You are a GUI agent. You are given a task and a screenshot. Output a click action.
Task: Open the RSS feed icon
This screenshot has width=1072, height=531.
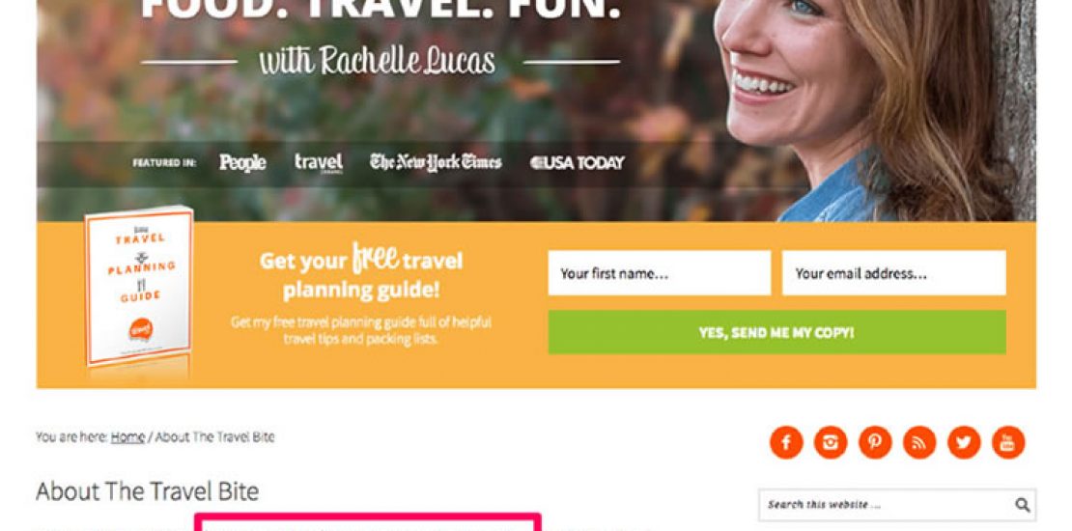coord(919,442)
